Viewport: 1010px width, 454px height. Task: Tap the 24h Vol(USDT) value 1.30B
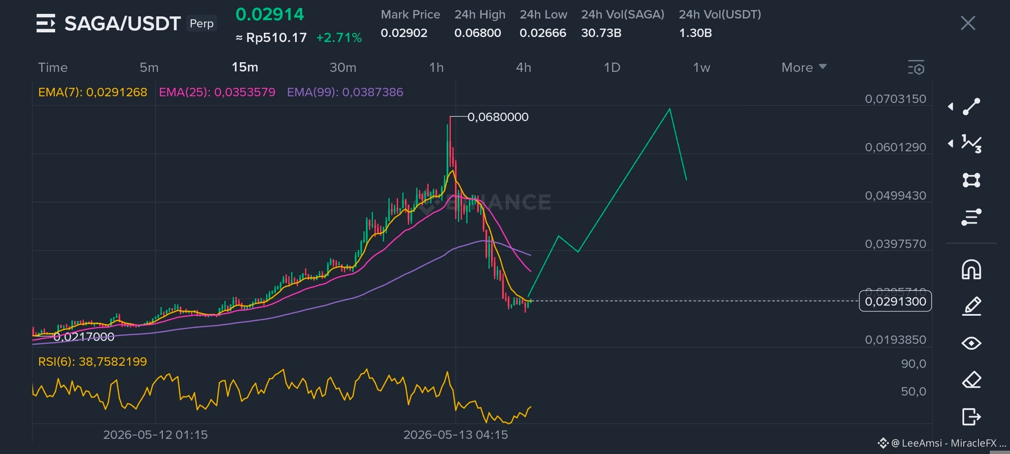pyautogui.click(x=695, y=33)
